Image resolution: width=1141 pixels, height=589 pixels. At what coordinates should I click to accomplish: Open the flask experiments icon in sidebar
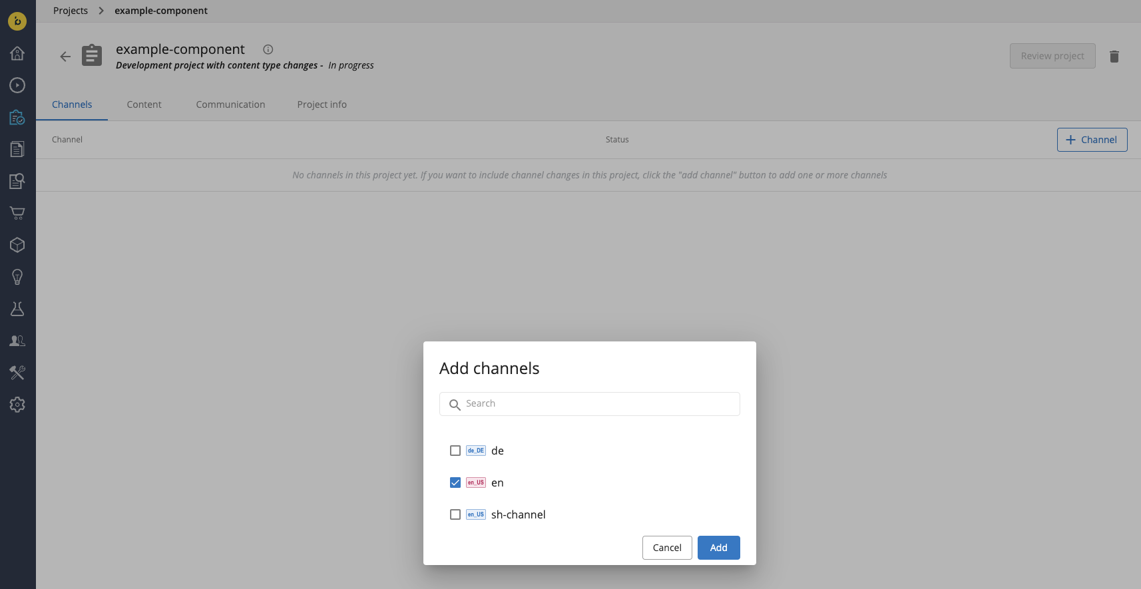click(x=17, y=309)
